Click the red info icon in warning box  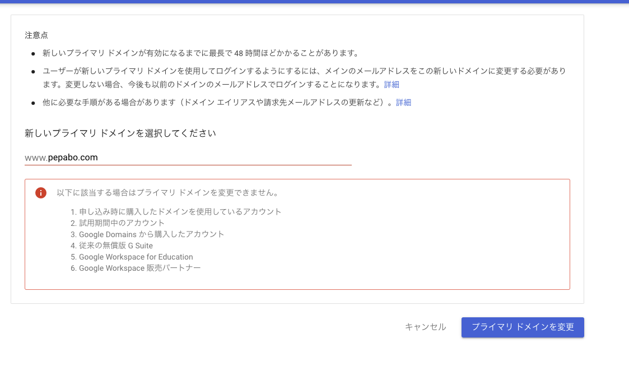(40, 193)
